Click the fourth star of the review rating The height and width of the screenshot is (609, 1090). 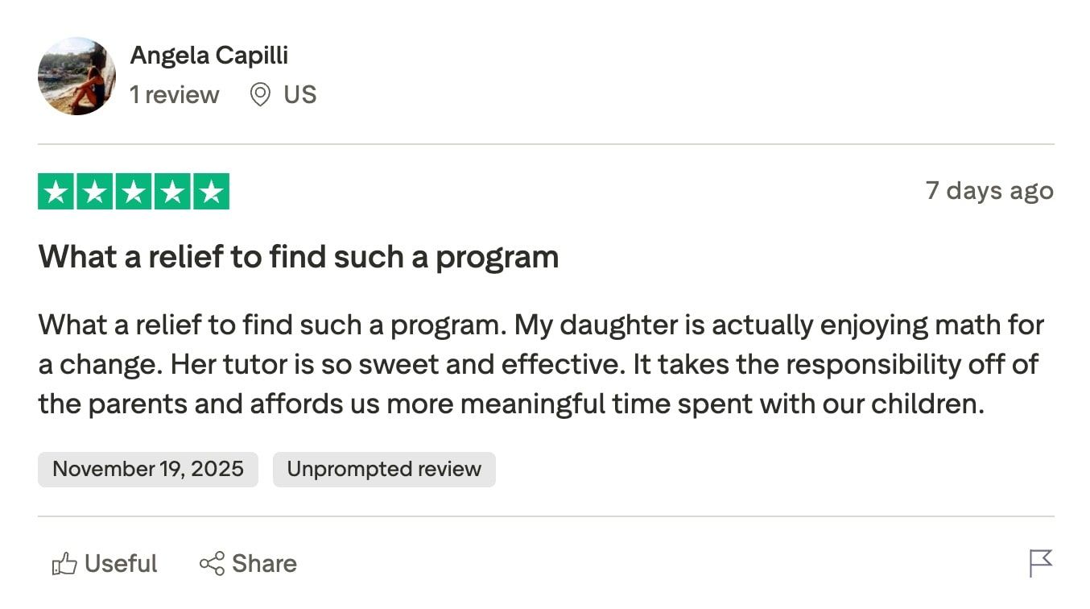pyautogui.click(x=172, y=191)
